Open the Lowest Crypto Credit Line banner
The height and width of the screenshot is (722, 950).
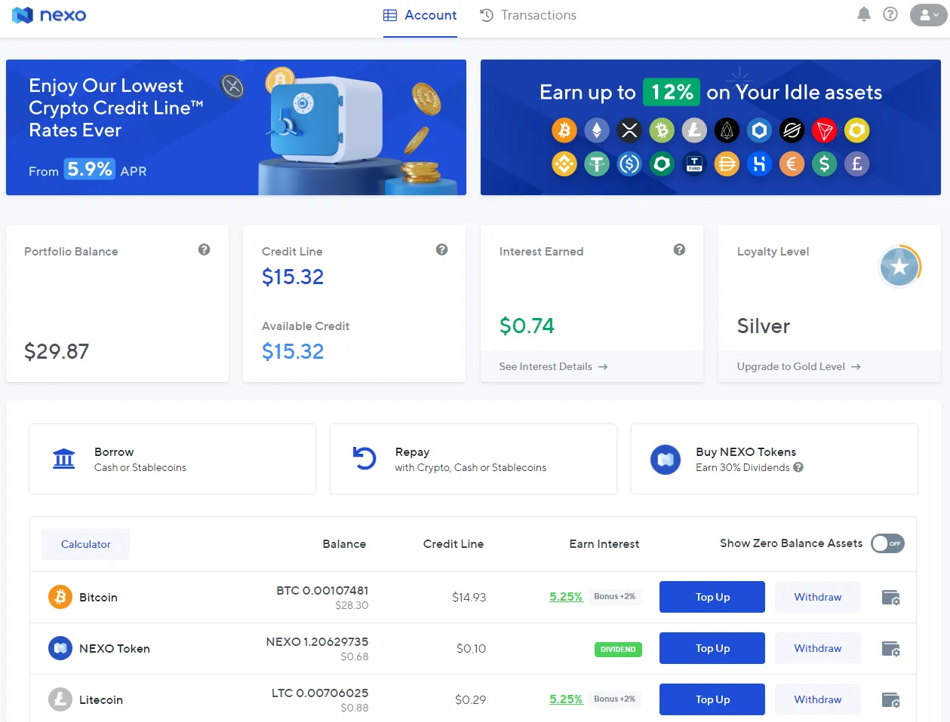(236, 127)
